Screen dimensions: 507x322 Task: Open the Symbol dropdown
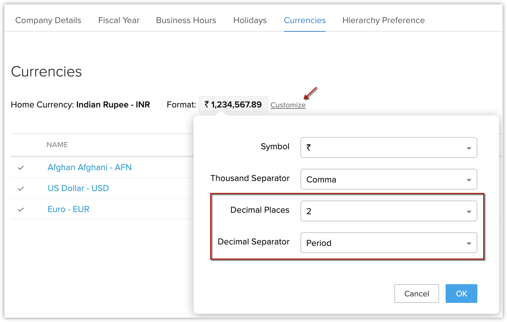pyautogui.click(x=389, y=147)
